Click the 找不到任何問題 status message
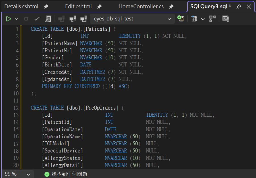Viewport: 256px width, 178px height. (x=69, y=174)
